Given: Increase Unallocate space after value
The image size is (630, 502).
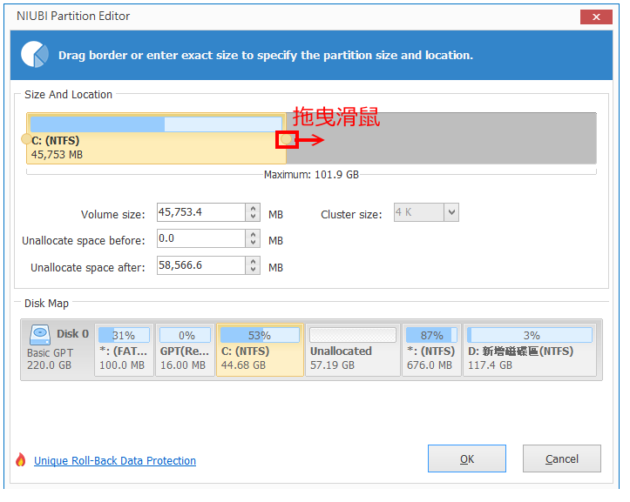Looking at the screenshot, I should pyautogui.click(x=253, y=262).
